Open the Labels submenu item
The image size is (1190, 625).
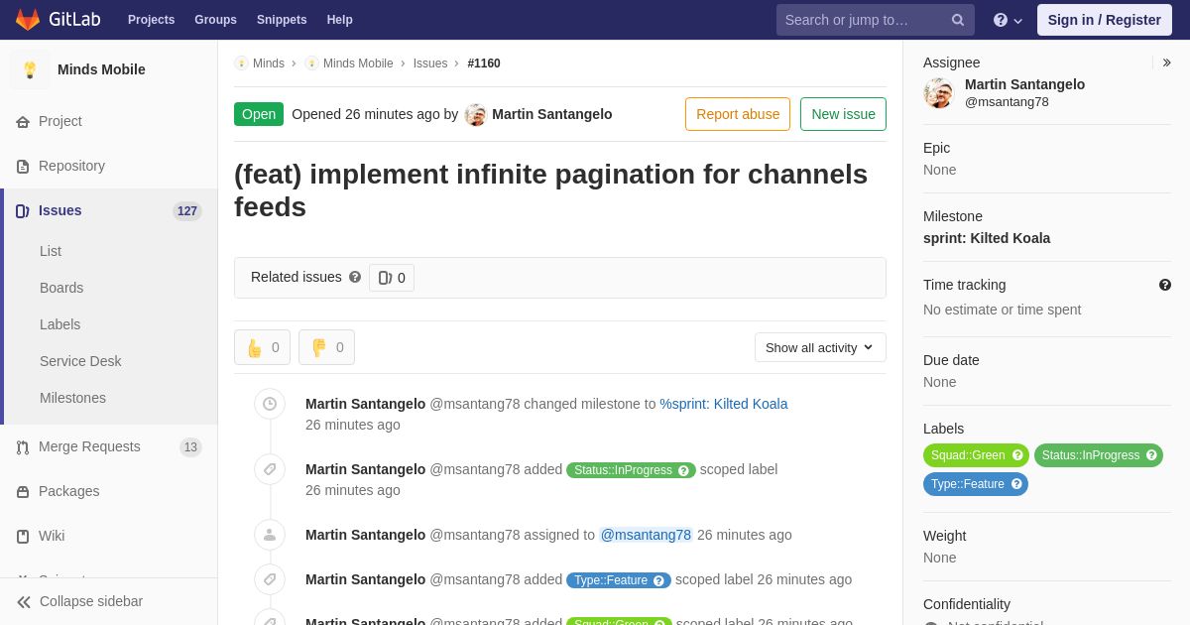(x=60, y=324)
